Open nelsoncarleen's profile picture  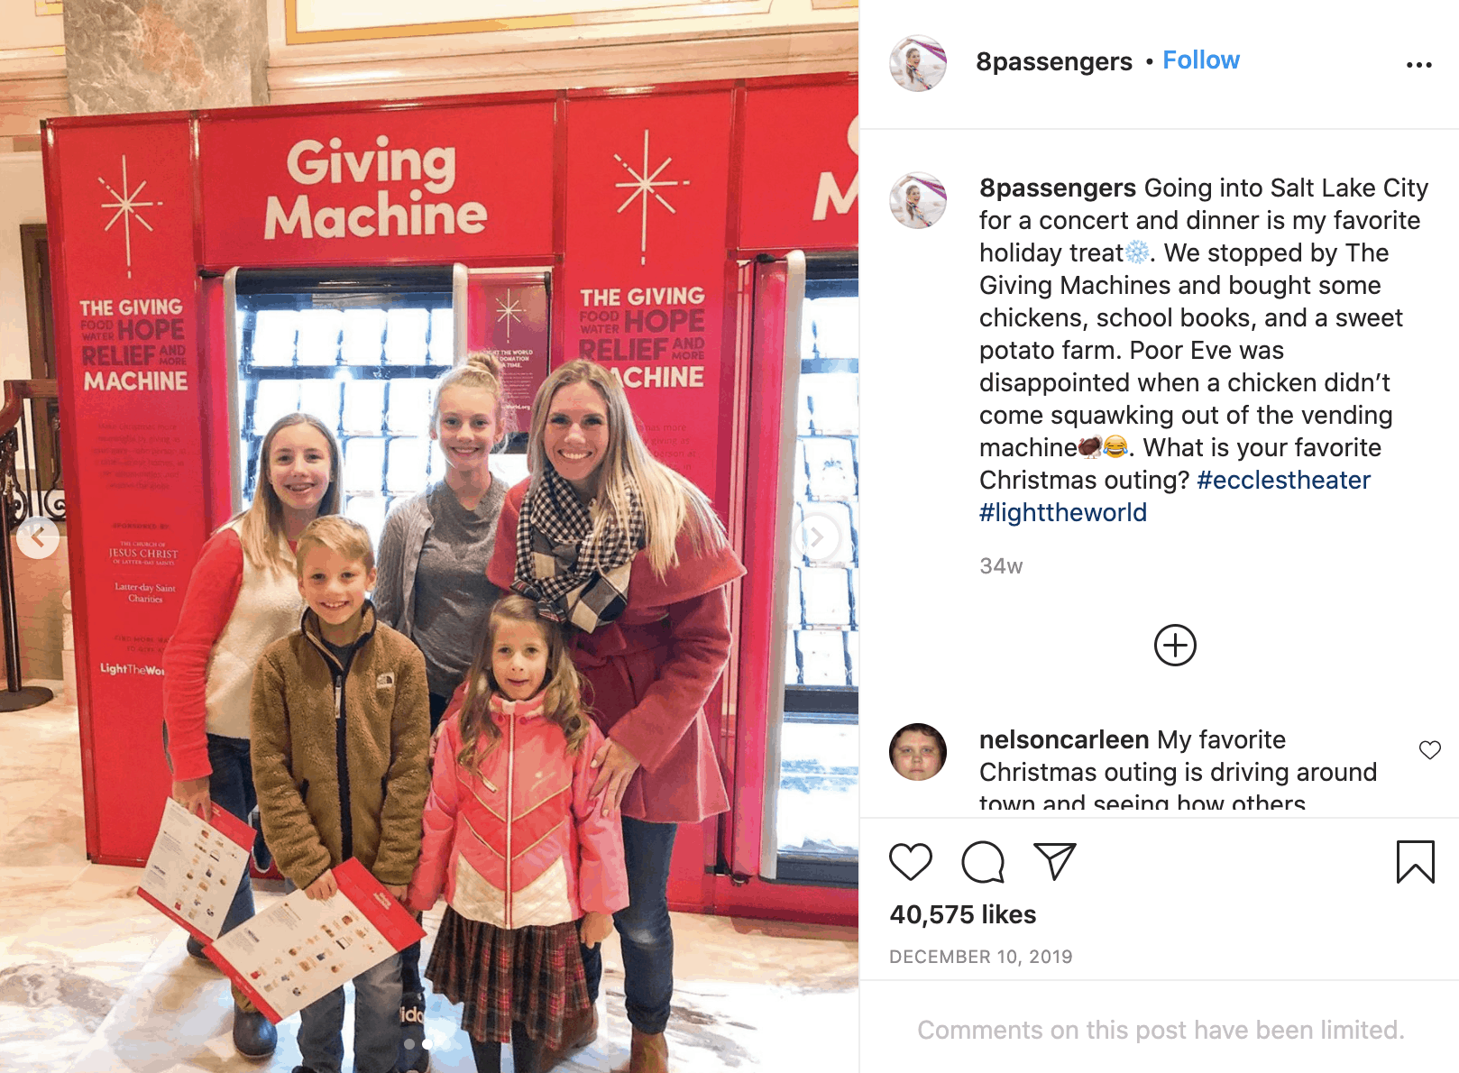pyautogui.click(x=918, y=752)
